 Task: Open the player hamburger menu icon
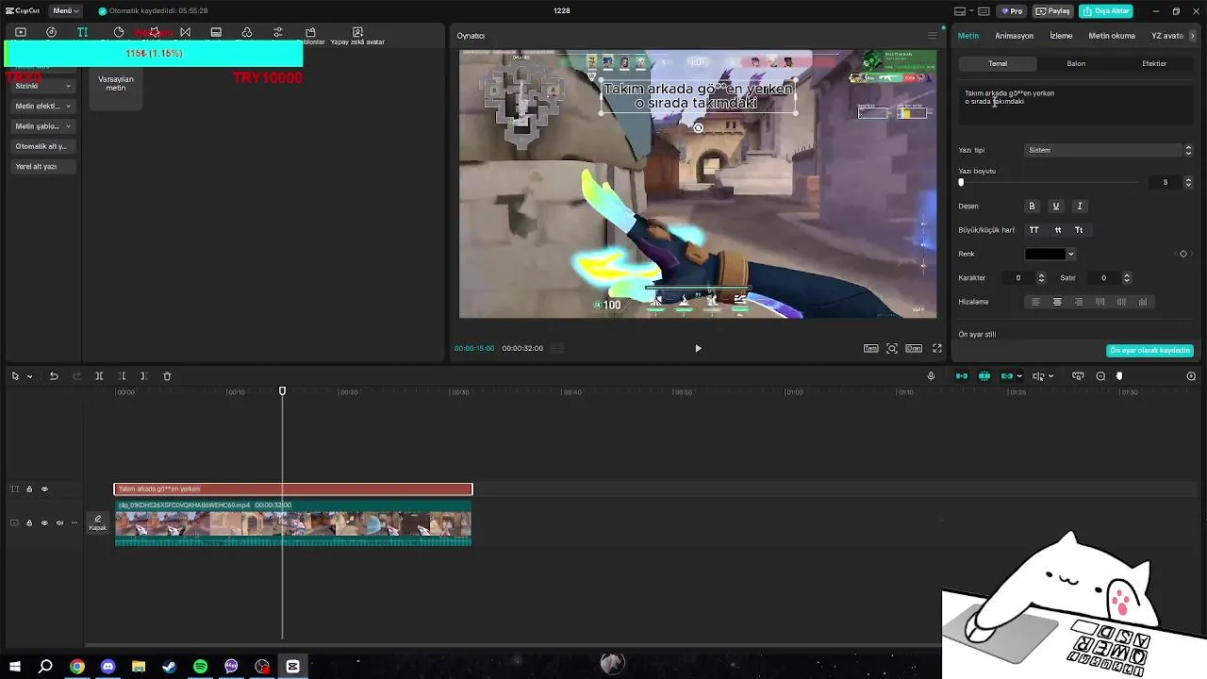coord(932,36)
